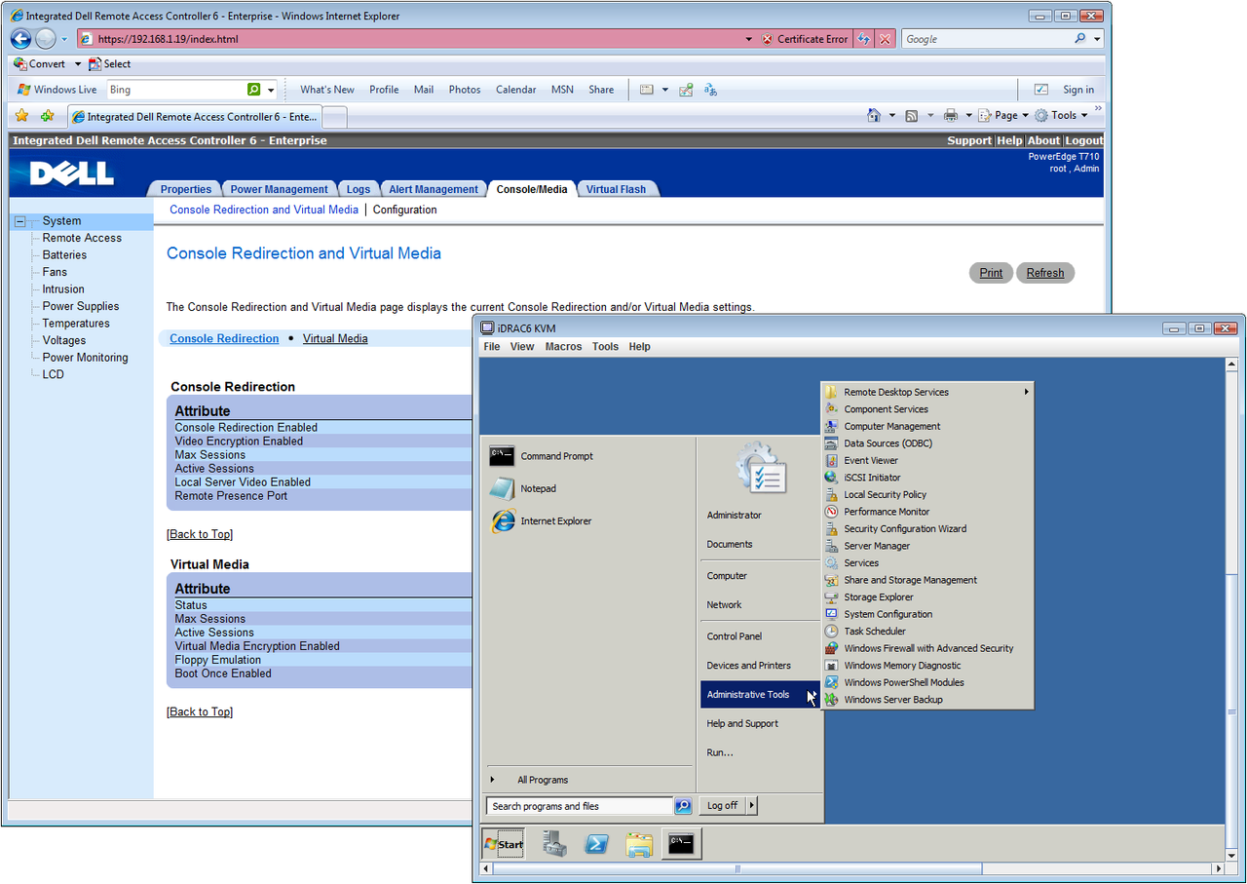
Task: Click the Server Manager icon on the remote taskbar
Action: 555,844
